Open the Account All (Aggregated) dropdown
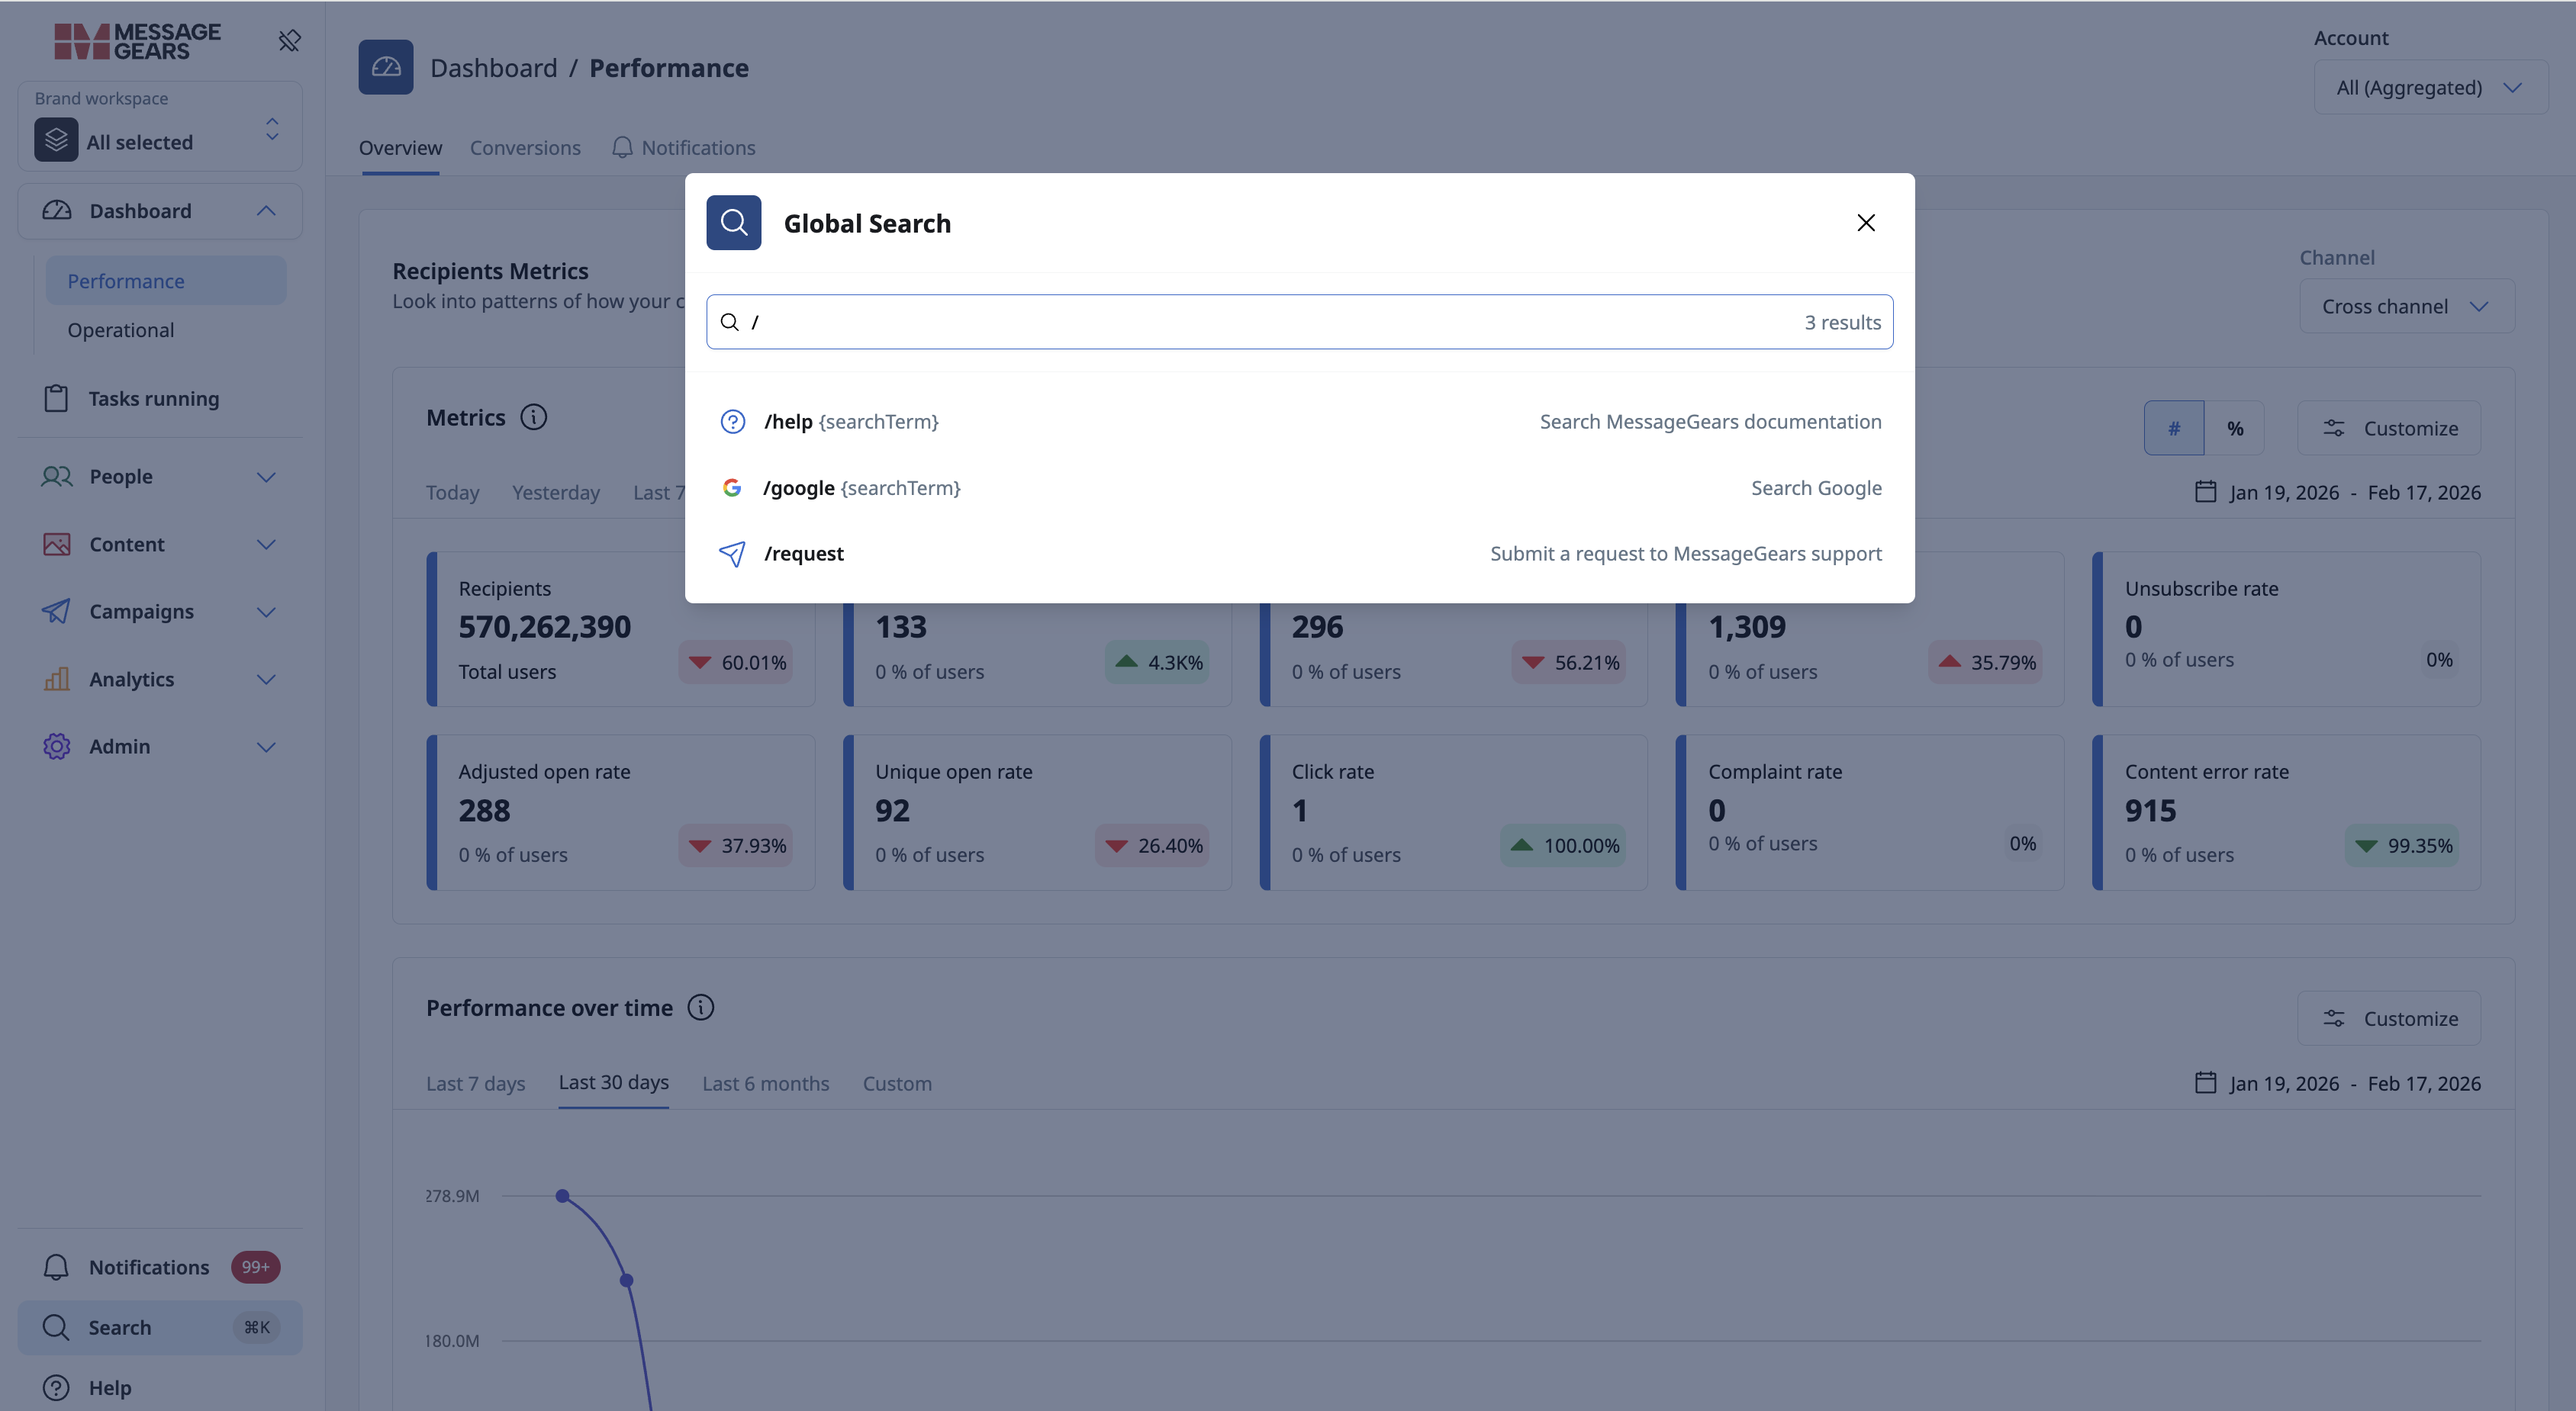 tap(2430, 87)
